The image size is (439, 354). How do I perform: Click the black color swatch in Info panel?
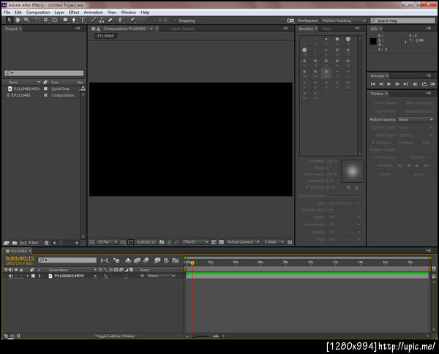373,41
